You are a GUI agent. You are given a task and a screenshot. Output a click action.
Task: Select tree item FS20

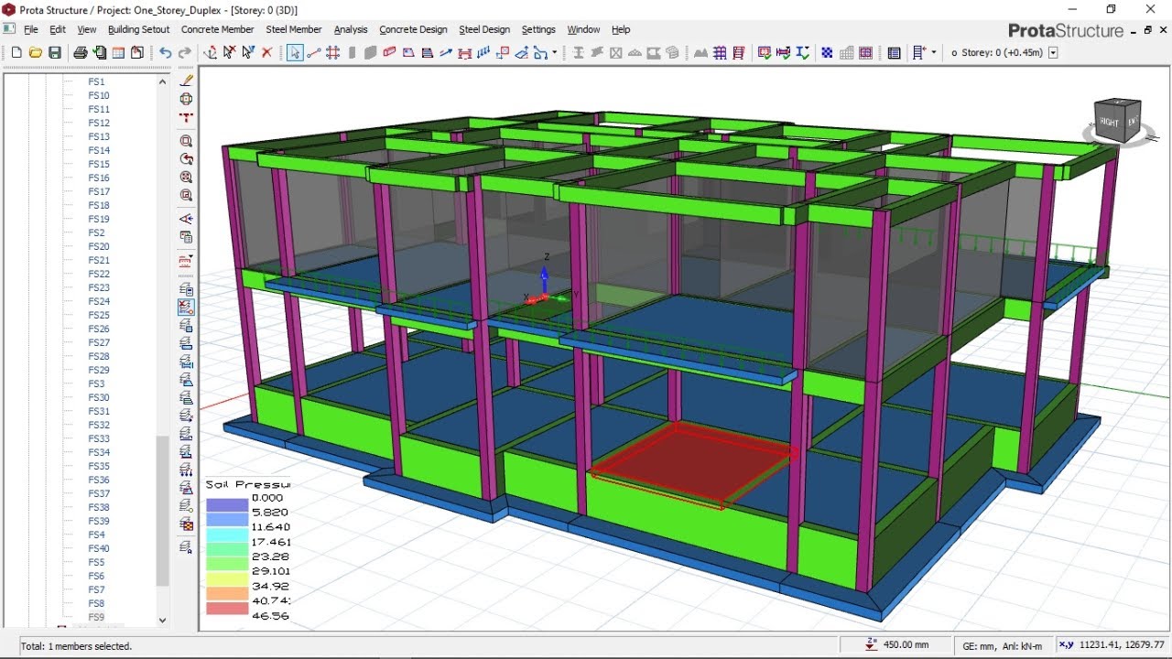coord(99,246)
